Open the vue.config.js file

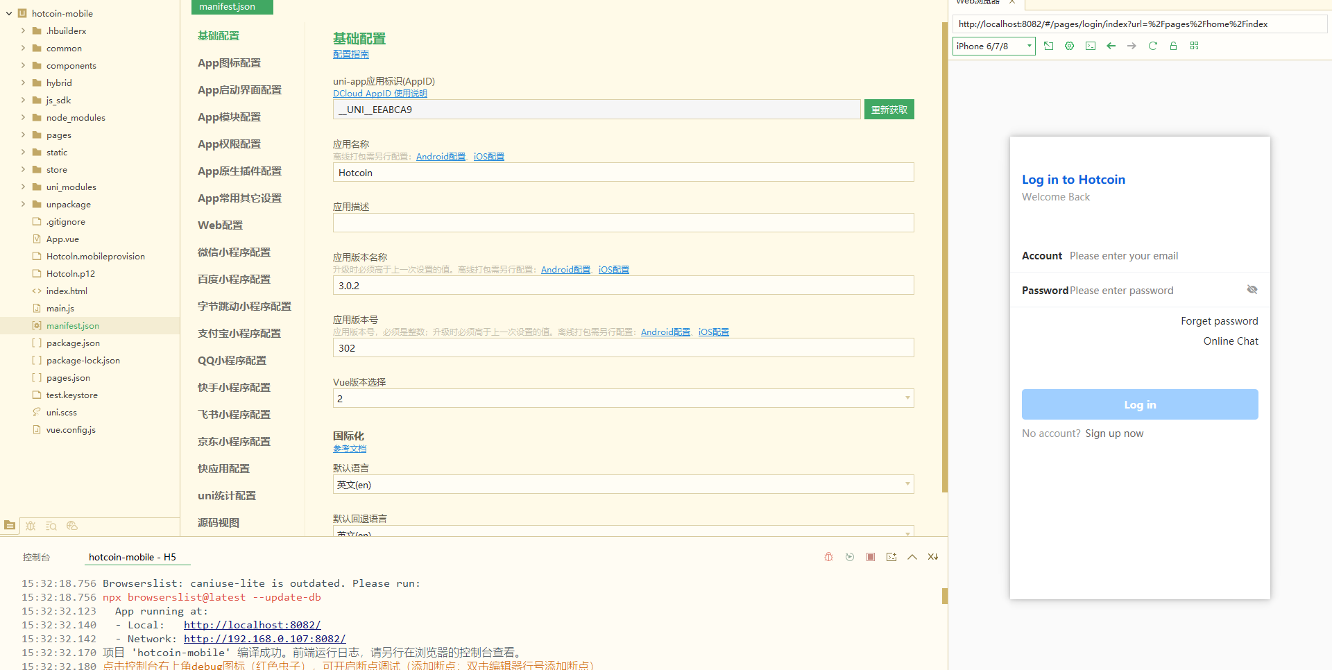71,429
